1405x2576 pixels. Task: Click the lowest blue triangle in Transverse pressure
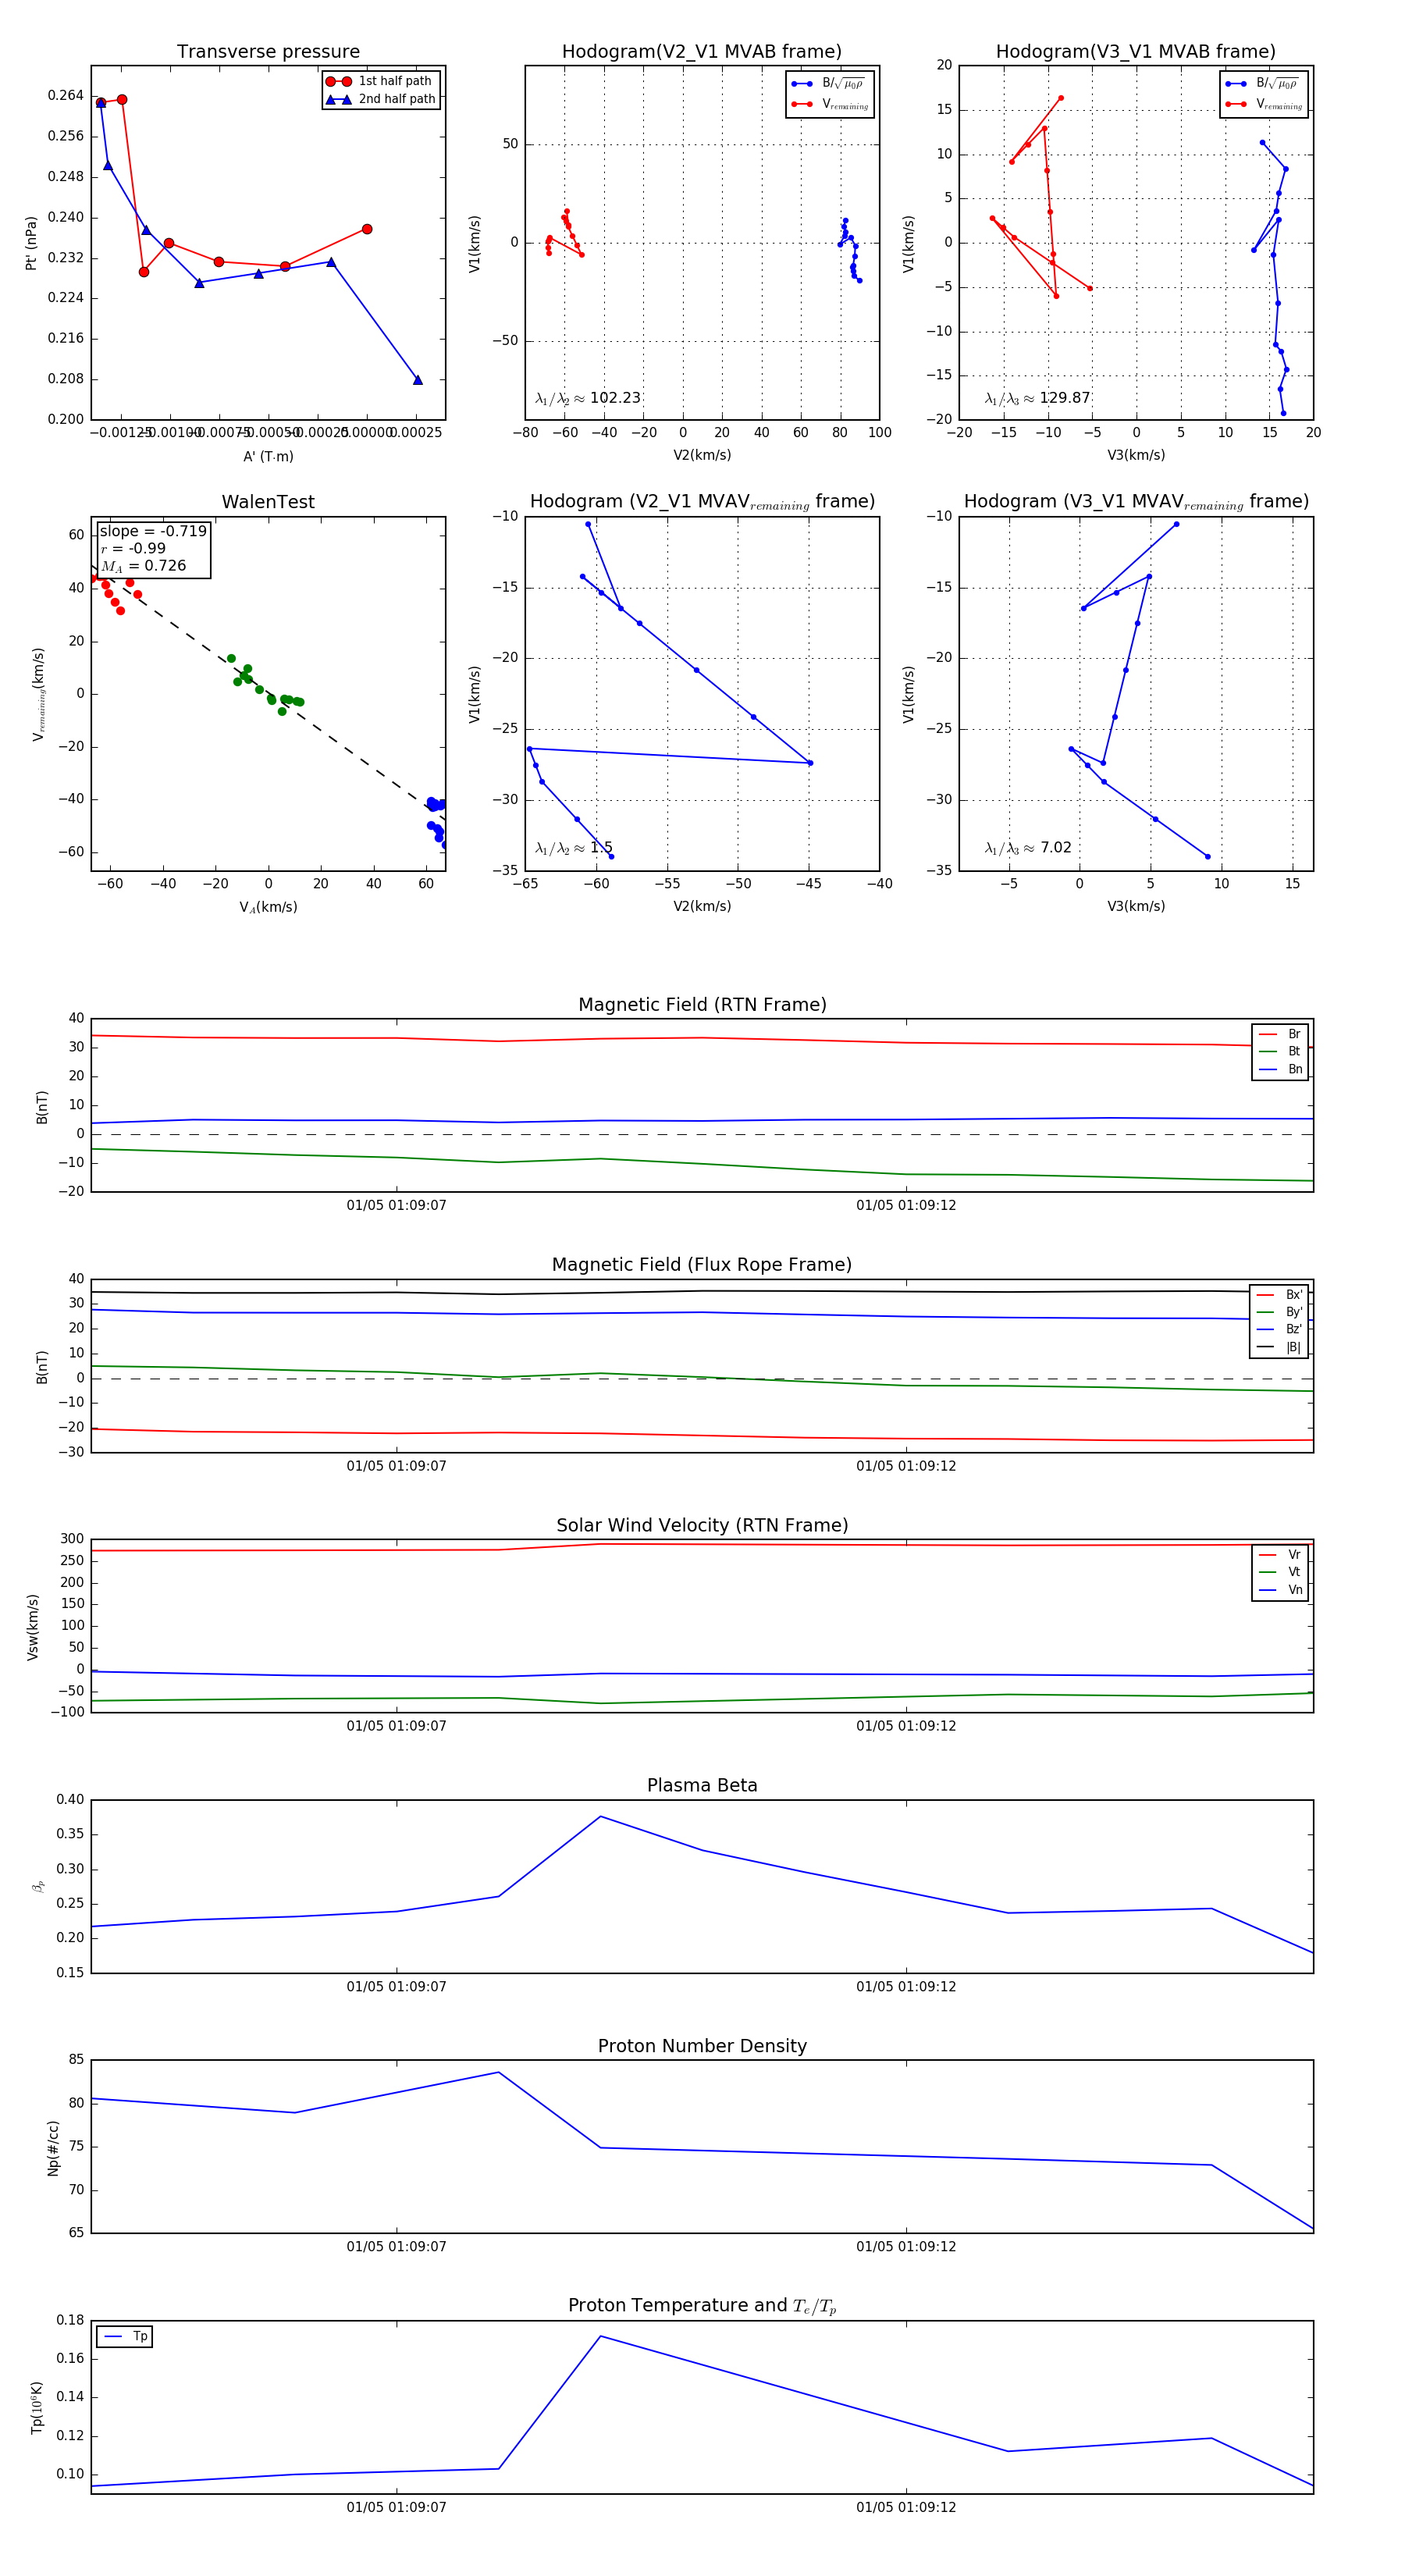click(x=418, y=380)
